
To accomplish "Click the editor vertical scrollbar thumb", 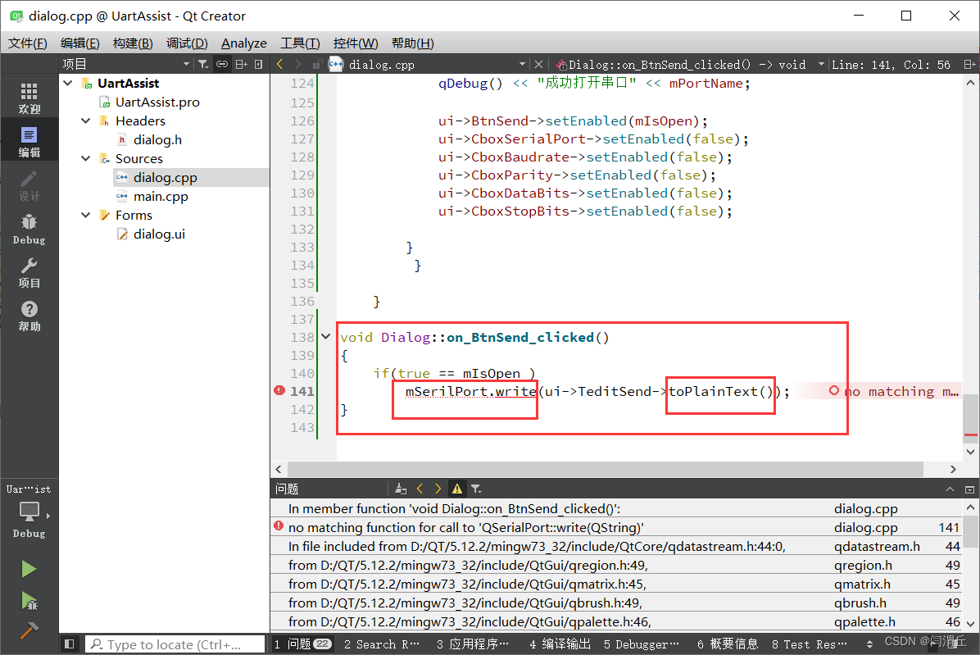I will point(970,419).
